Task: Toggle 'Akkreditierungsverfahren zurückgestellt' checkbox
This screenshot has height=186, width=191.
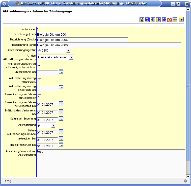Action: (39, 96)
